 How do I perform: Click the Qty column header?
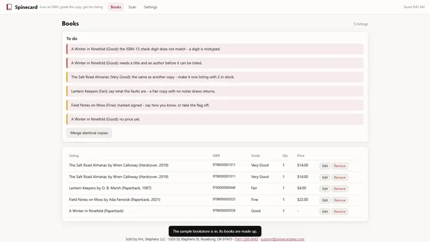pos(285,155)
